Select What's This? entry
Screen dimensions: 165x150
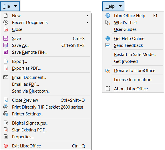[x=133, y=23]
